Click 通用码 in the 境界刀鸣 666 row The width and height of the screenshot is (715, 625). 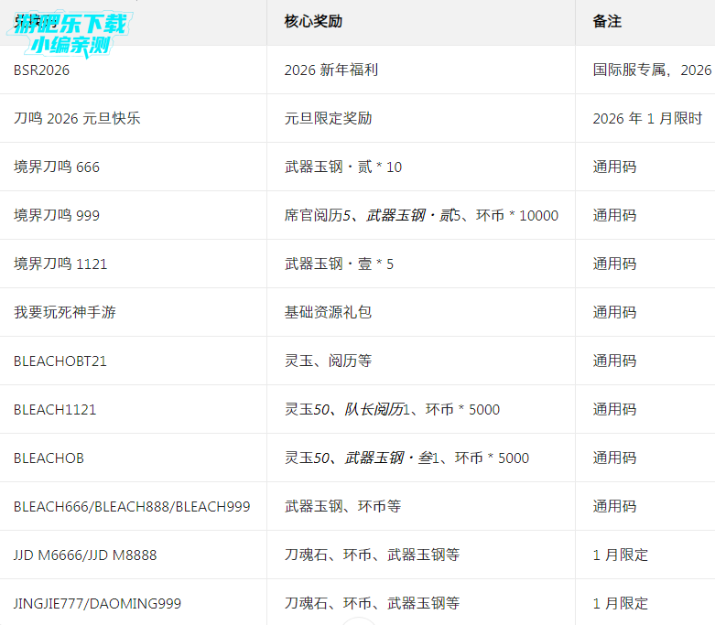614,167
